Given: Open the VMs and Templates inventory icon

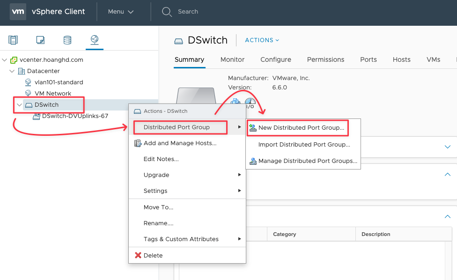Looking at the screenshot, I should coord(40,40).
